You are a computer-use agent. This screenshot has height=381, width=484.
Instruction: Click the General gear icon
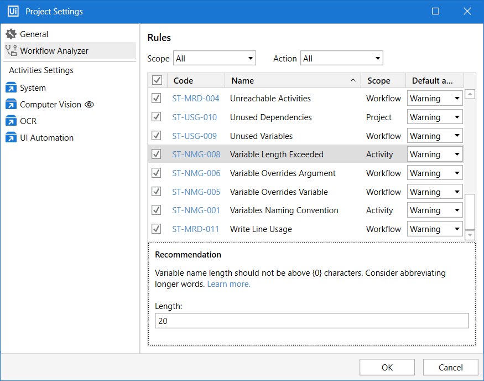click(11, 34)
